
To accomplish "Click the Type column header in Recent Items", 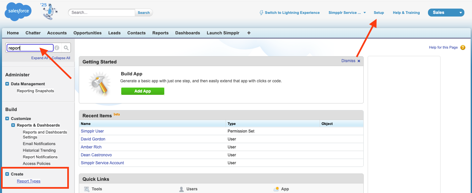I will point(273,124).
